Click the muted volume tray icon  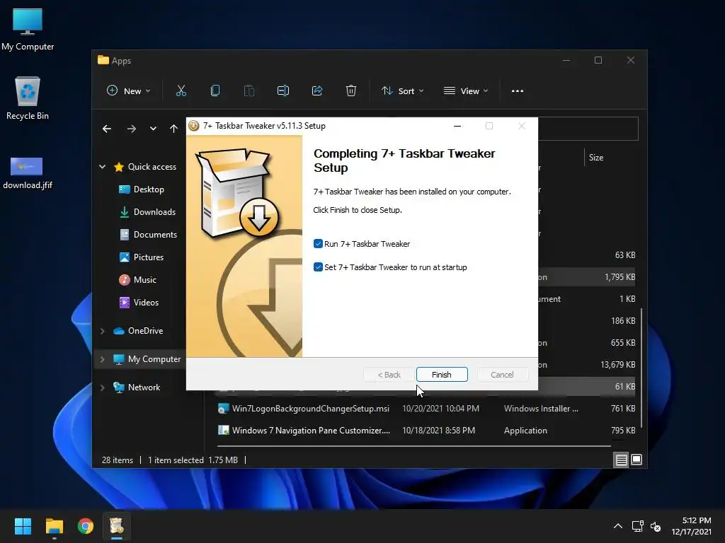[656, 526]
